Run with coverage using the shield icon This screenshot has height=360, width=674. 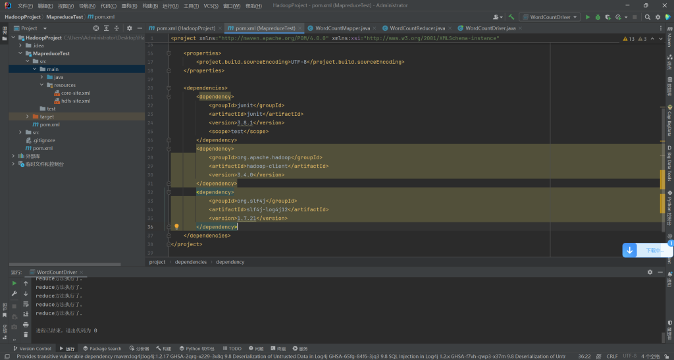pyautogui.click(x=606, y=17)
